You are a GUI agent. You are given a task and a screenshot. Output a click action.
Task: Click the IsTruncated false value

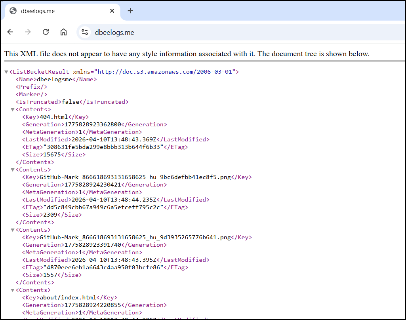(x=71, y=102)
